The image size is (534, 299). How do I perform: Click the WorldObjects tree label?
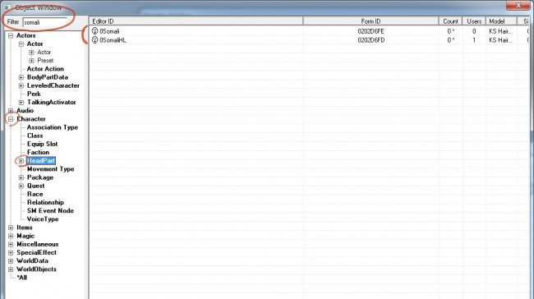click(x=36, y=269)
